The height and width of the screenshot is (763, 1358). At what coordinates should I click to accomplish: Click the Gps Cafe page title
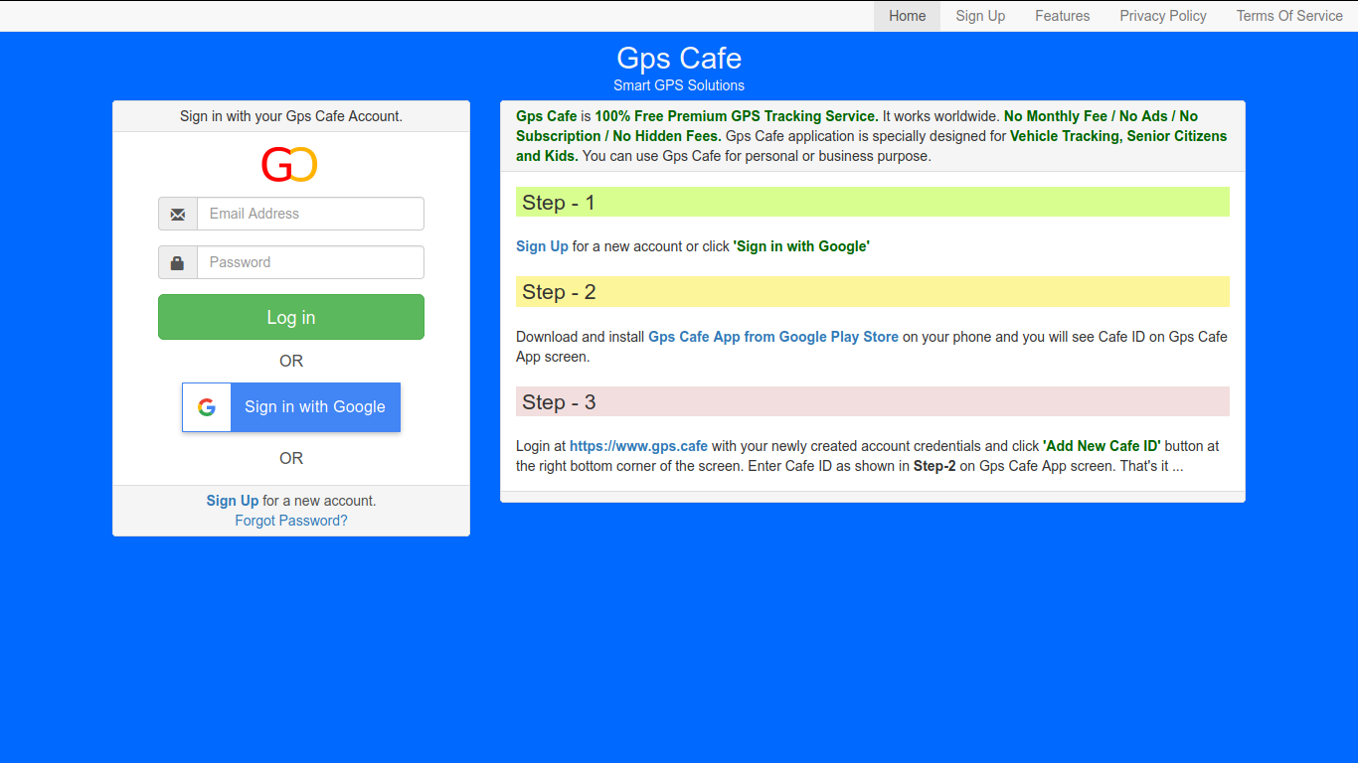point(679,59)
